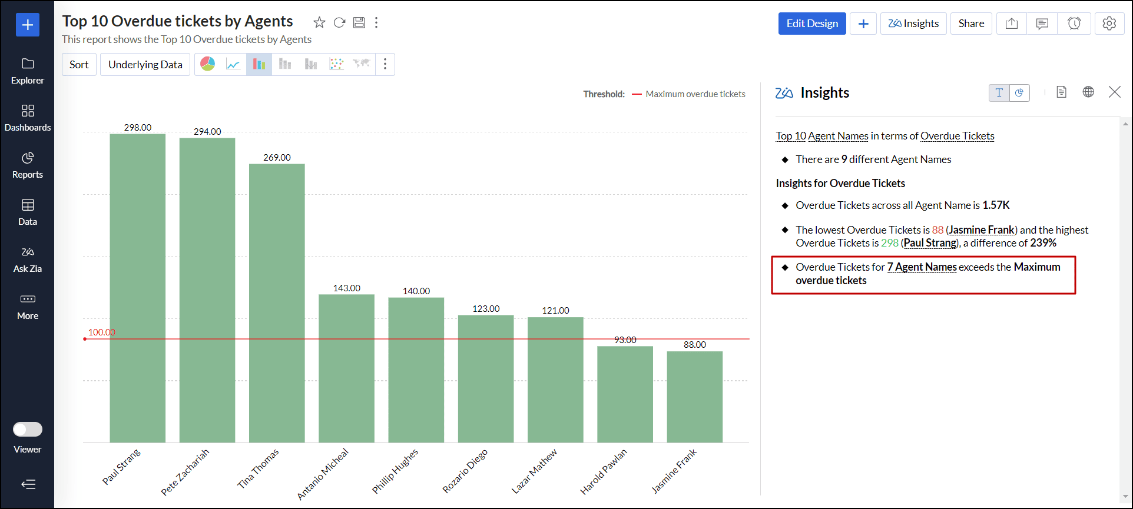
Task: Toggle the Viewer mode switch
Action: (28, 430)
